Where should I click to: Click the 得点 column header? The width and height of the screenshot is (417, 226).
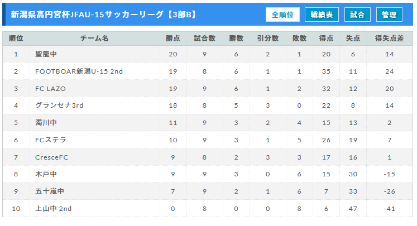(326, 39)
